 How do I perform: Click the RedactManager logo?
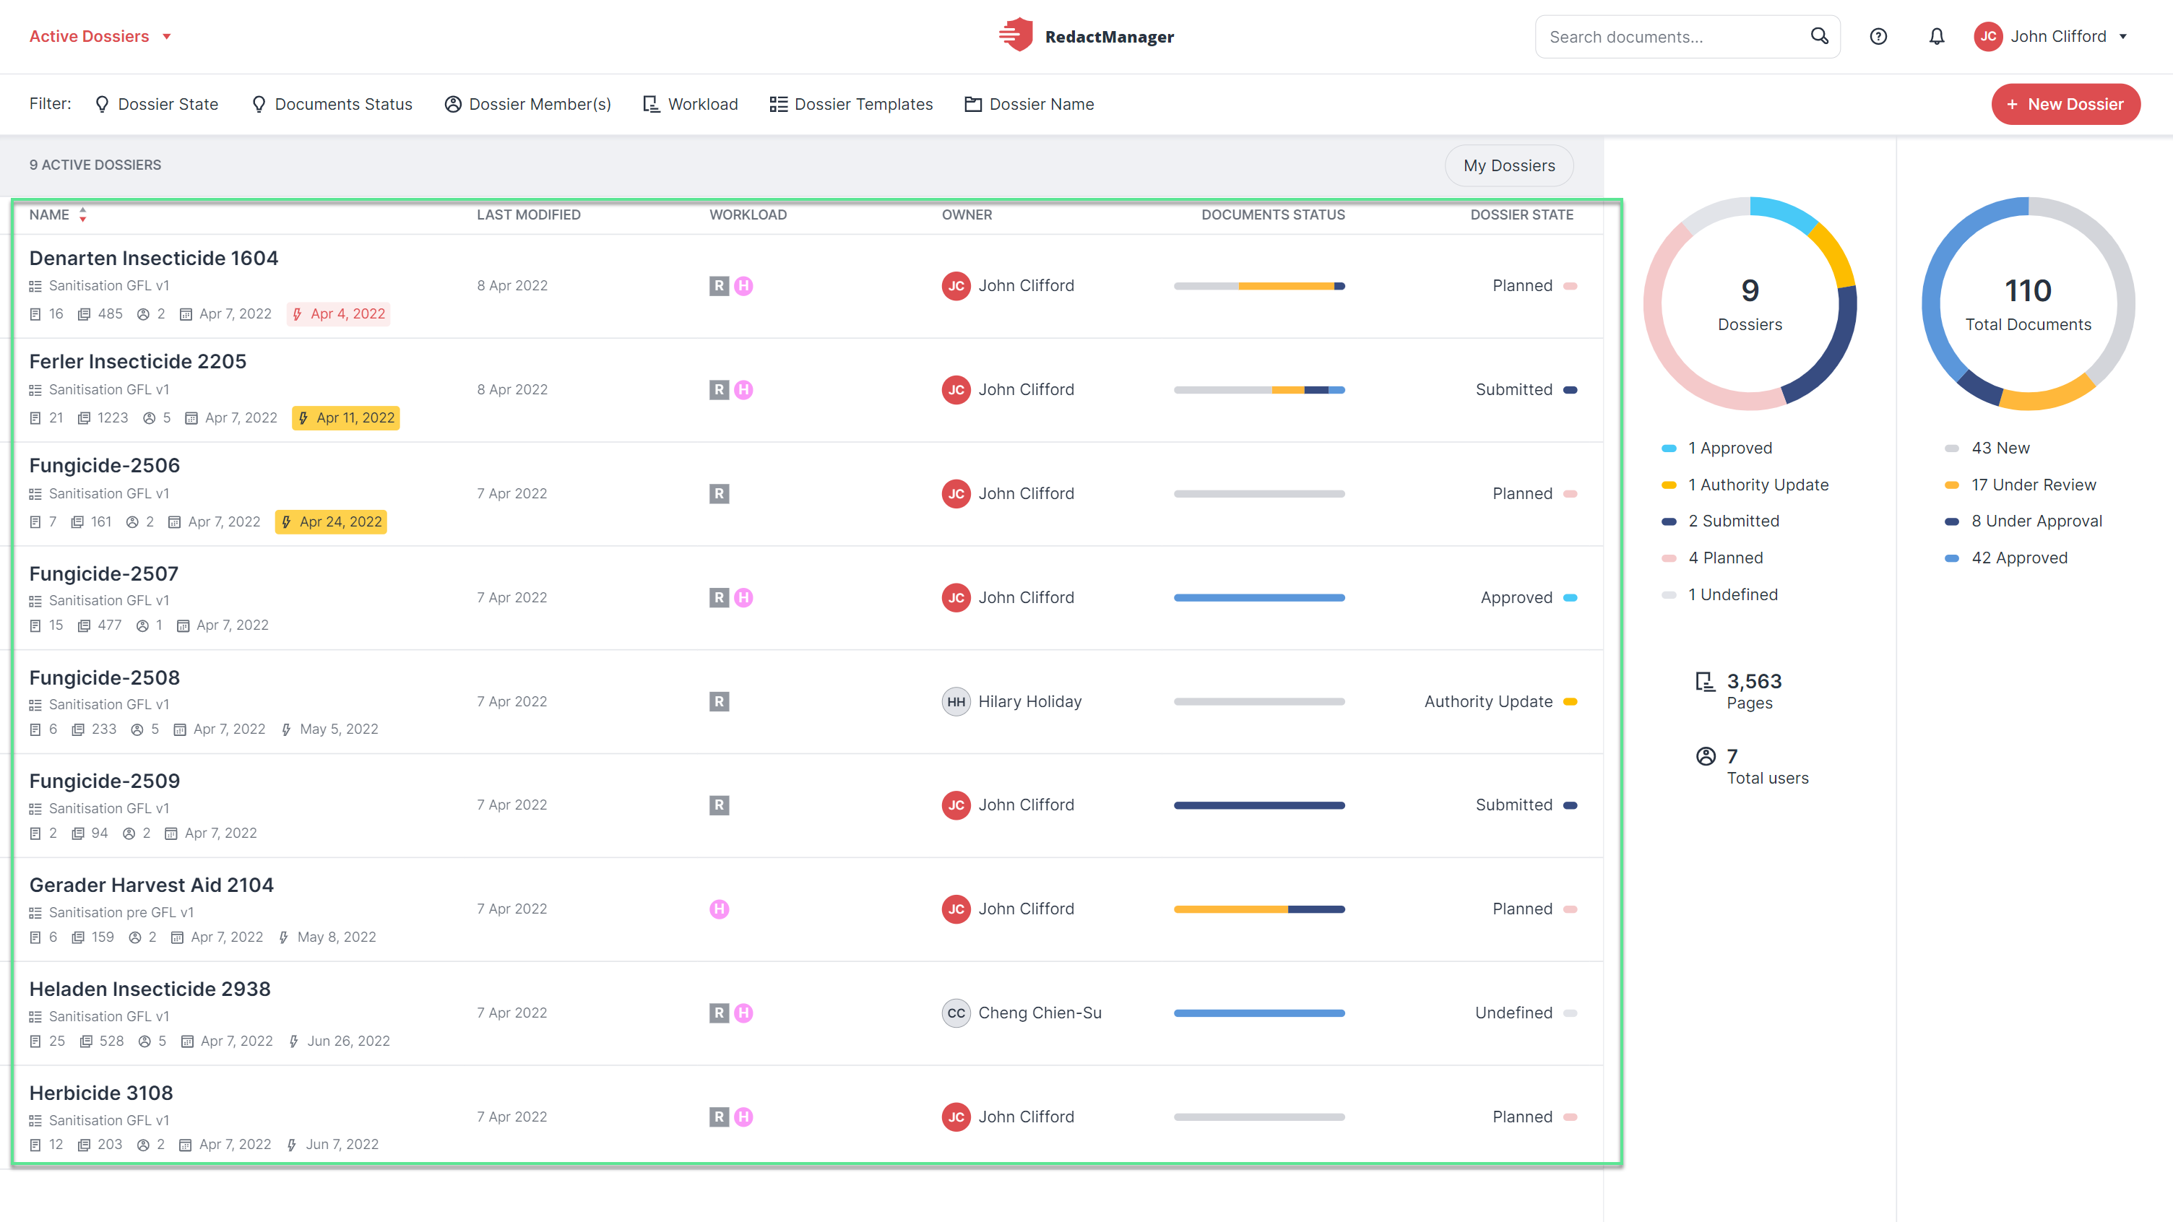tap(1086, 35)
